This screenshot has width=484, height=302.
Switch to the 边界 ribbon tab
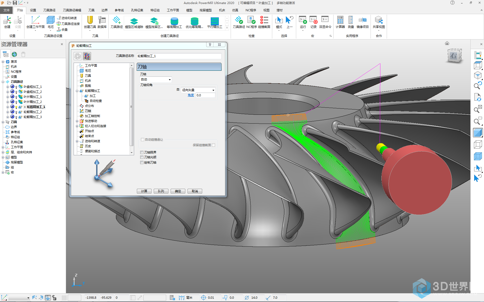104,10
